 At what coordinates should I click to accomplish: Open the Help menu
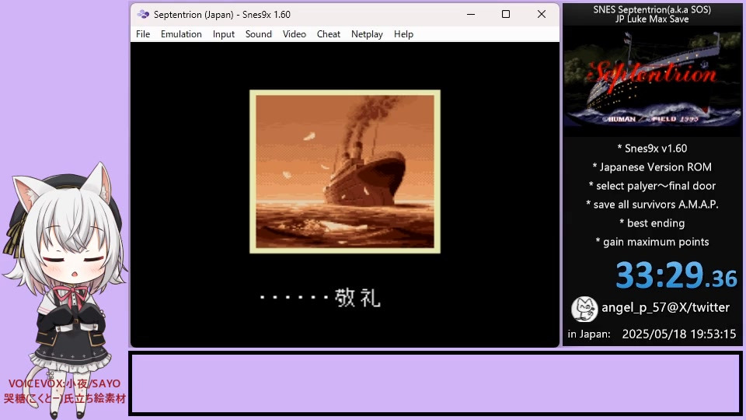click(x=403, y=34)
